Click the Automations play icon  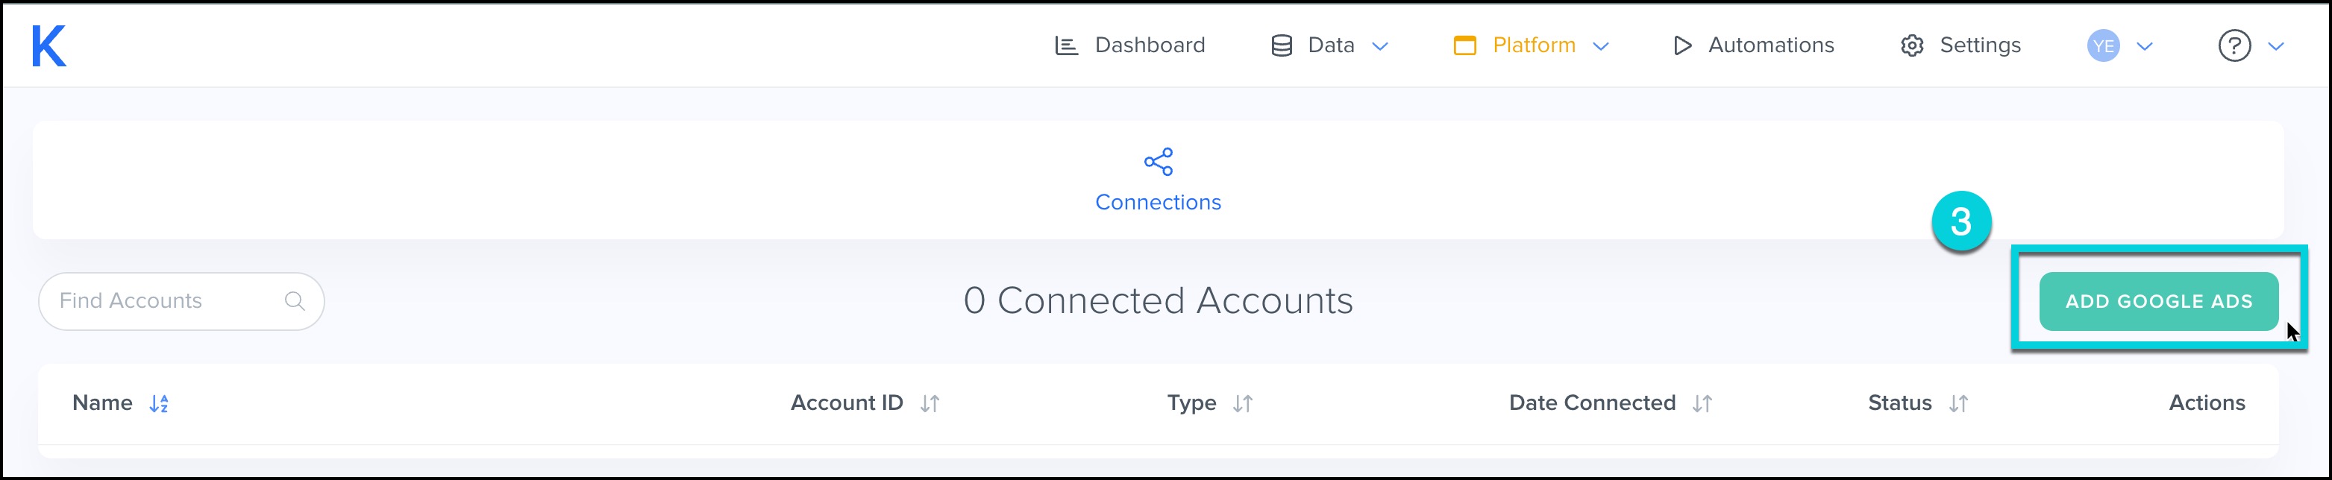tap(1682, 45)
